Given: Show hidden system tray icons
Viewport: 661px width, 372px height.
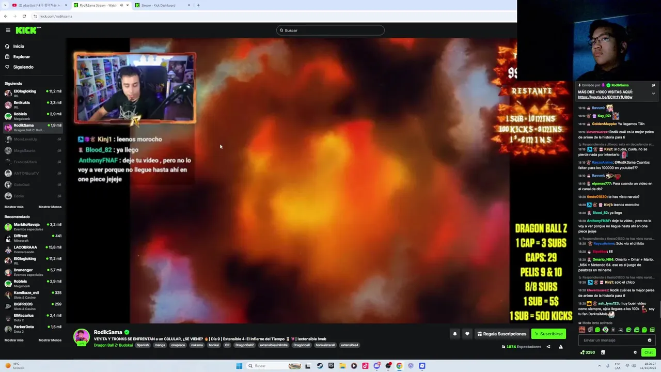Looking at the screenshot, I should pos(600,366).
